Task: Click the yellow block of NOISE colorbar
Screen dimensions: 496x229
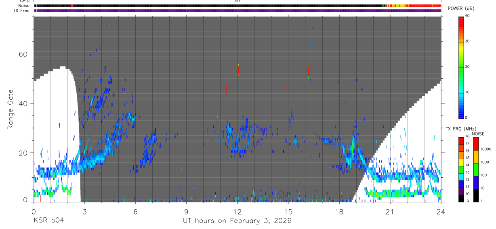Action: pos(476,157)
